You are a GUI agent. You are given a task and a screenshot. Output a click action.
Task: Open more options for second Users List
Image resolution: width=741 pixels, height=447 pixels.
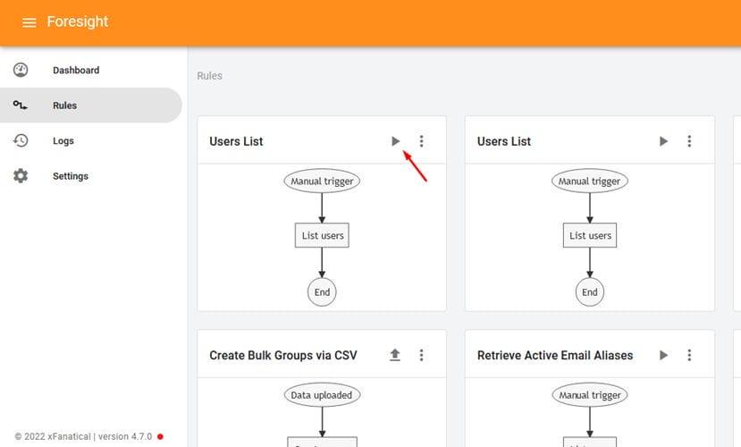tap(689, 141)
